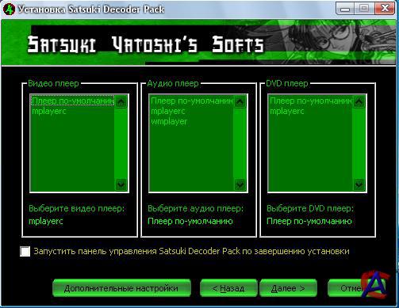Click video player list scroll-down arrow

[x=121, y=184]
